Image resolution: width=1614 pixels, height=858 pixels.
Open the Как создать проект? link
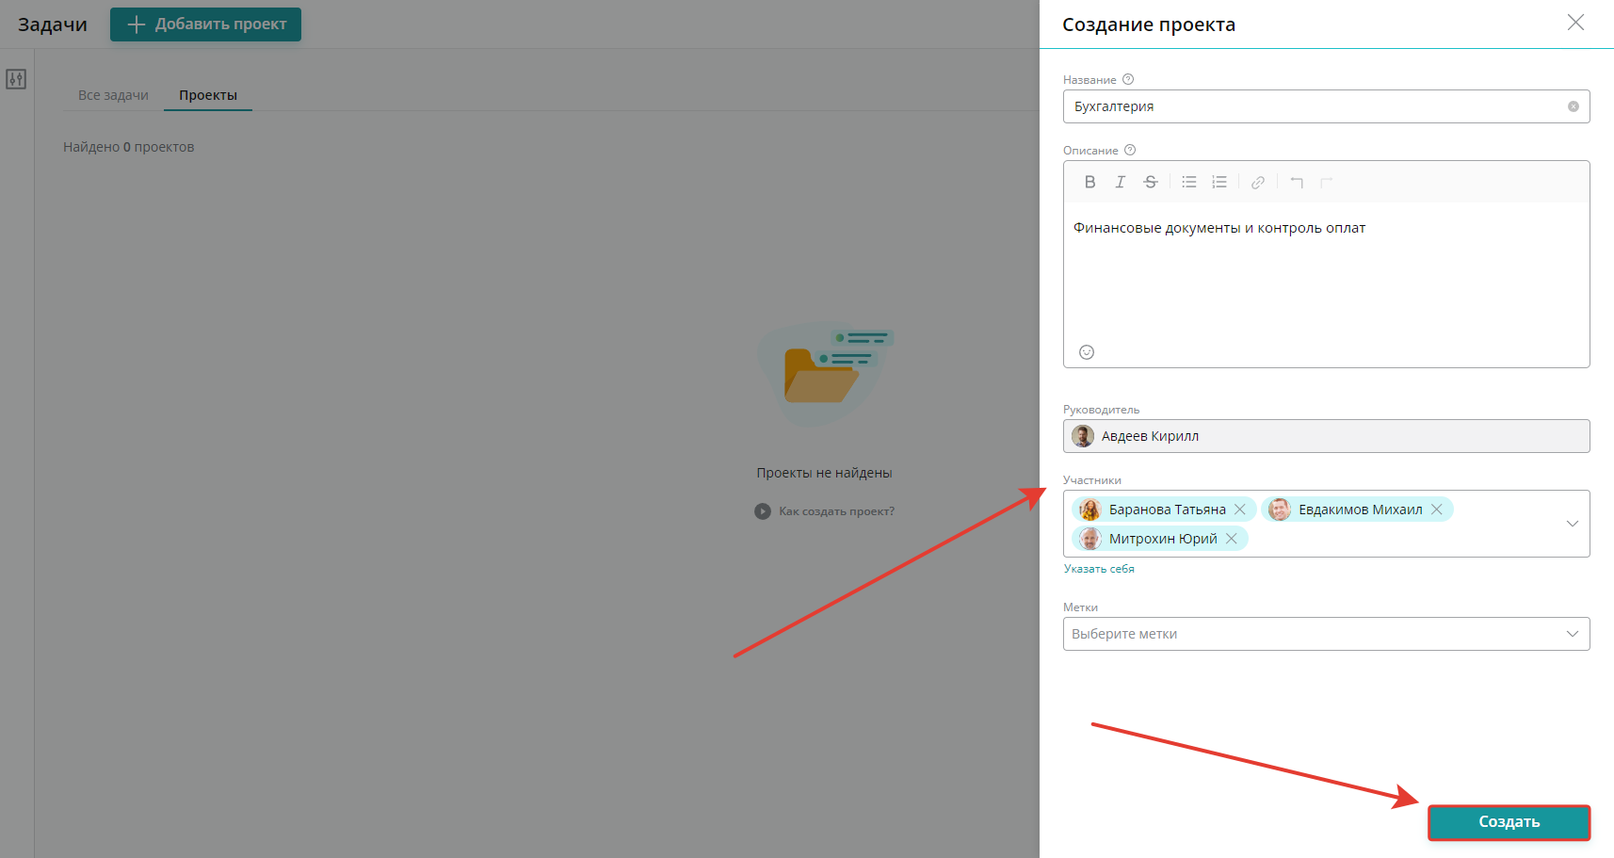point(836,511)
